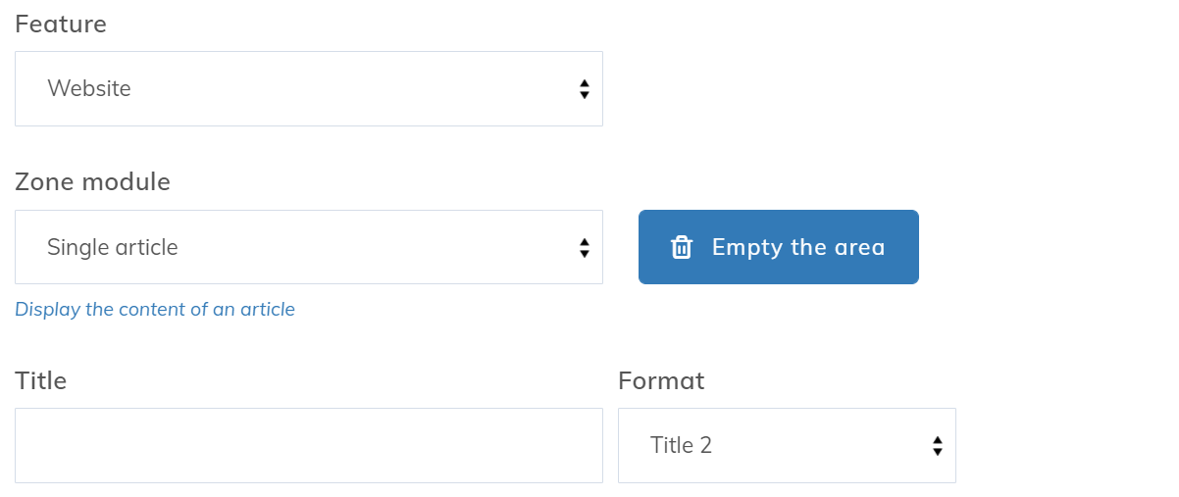This screenshot has width=1179, height=497.
Task: Click the word "article" in the blue description
Action: click(x=268, y=310)
